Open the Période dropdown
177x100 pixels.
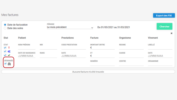[x=70, y=27]
